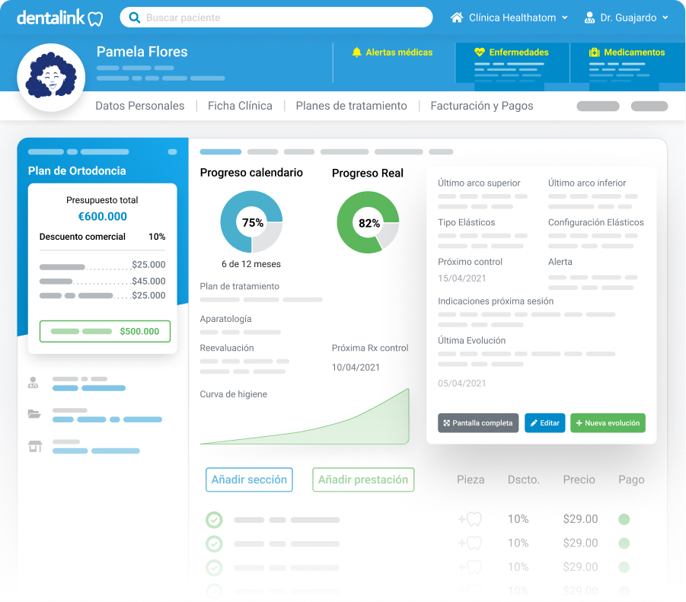Toggle the green checkmark on the first prestación
This screenshot has height=602, width=686.
[214, 519]
